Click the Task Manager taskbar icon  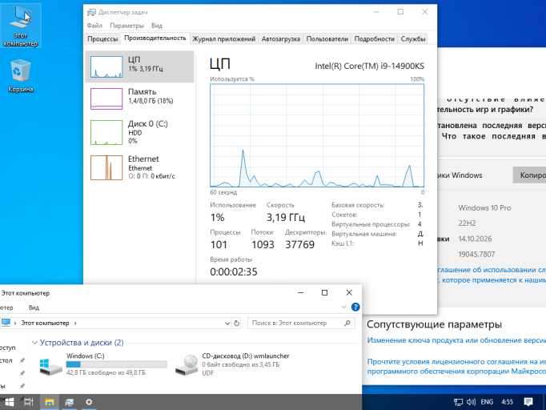(69, 402)
